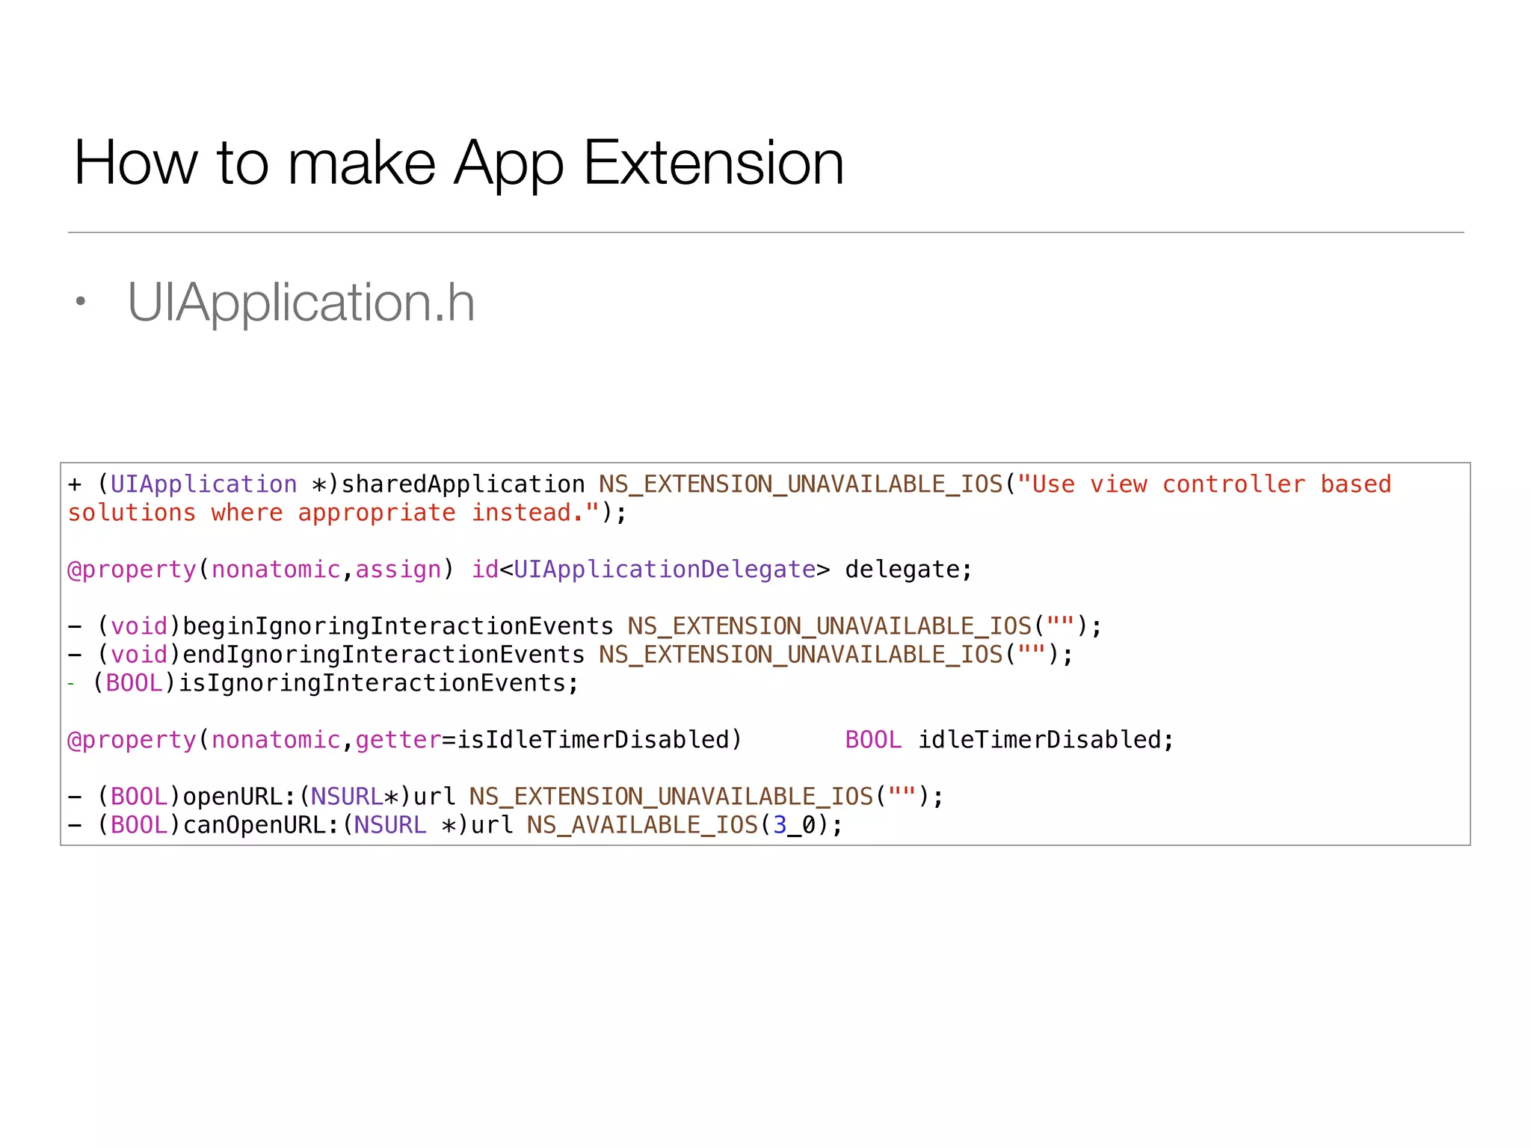Click 'delegate;' at end of property line
Screen dimensions: 1531x1148
909,570
